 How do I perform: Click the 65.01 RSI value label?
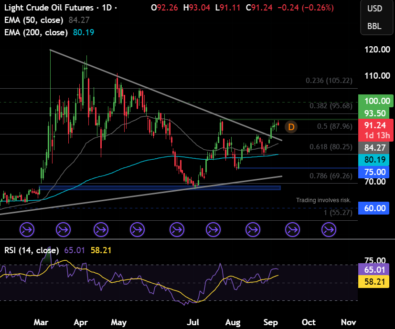(374, 270)
